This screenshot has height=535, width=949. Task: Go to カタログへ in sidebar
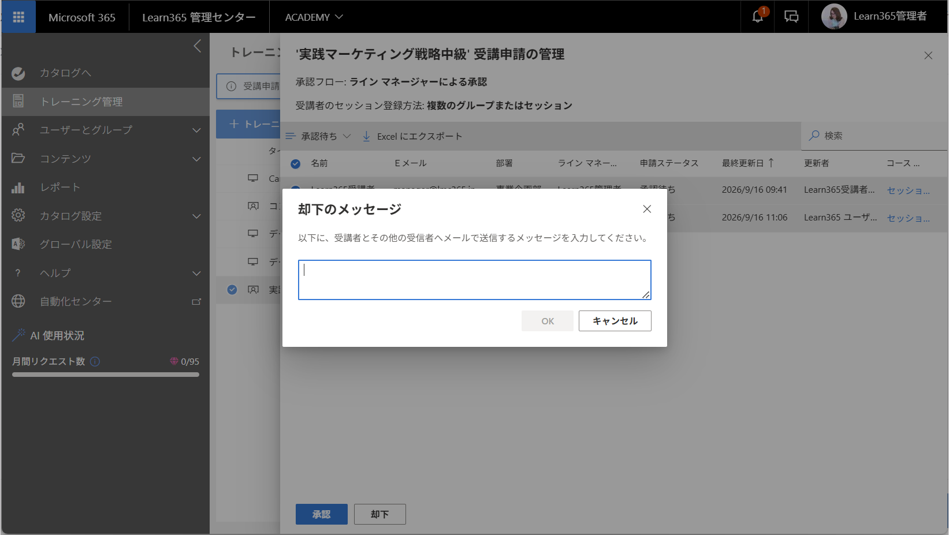(x=105, y=73)
